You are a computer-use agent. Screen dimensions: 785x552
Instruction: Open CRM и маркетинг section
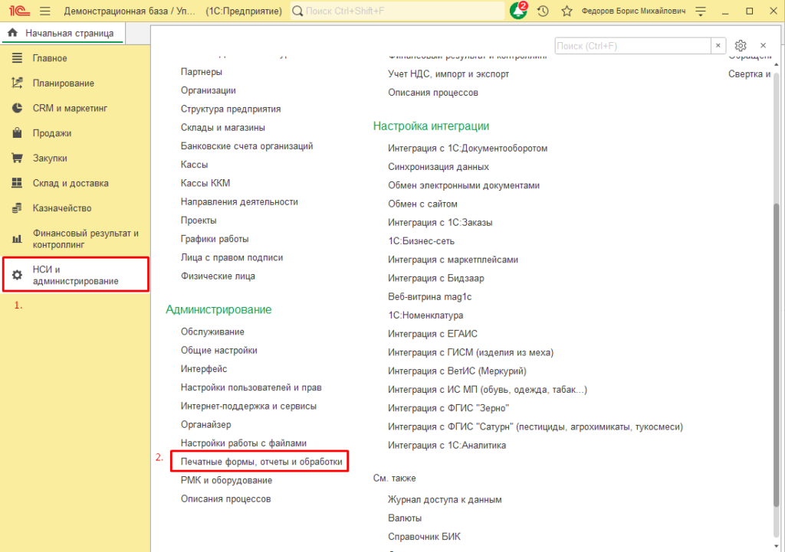tap(75, 108)
